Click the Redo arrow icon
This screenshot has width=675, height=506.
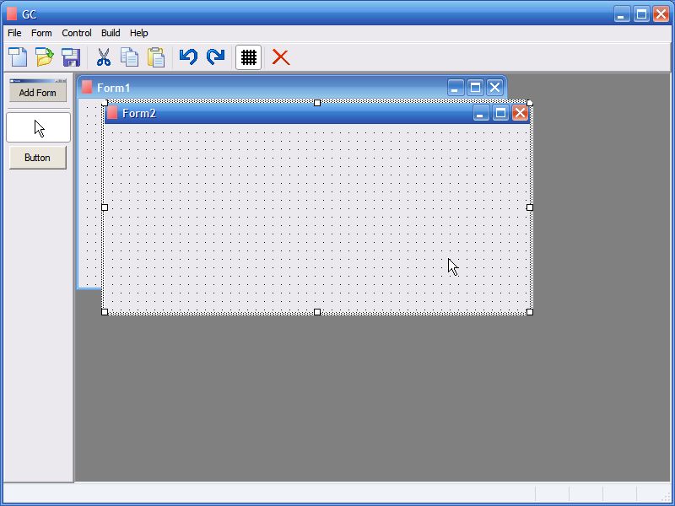215,57
